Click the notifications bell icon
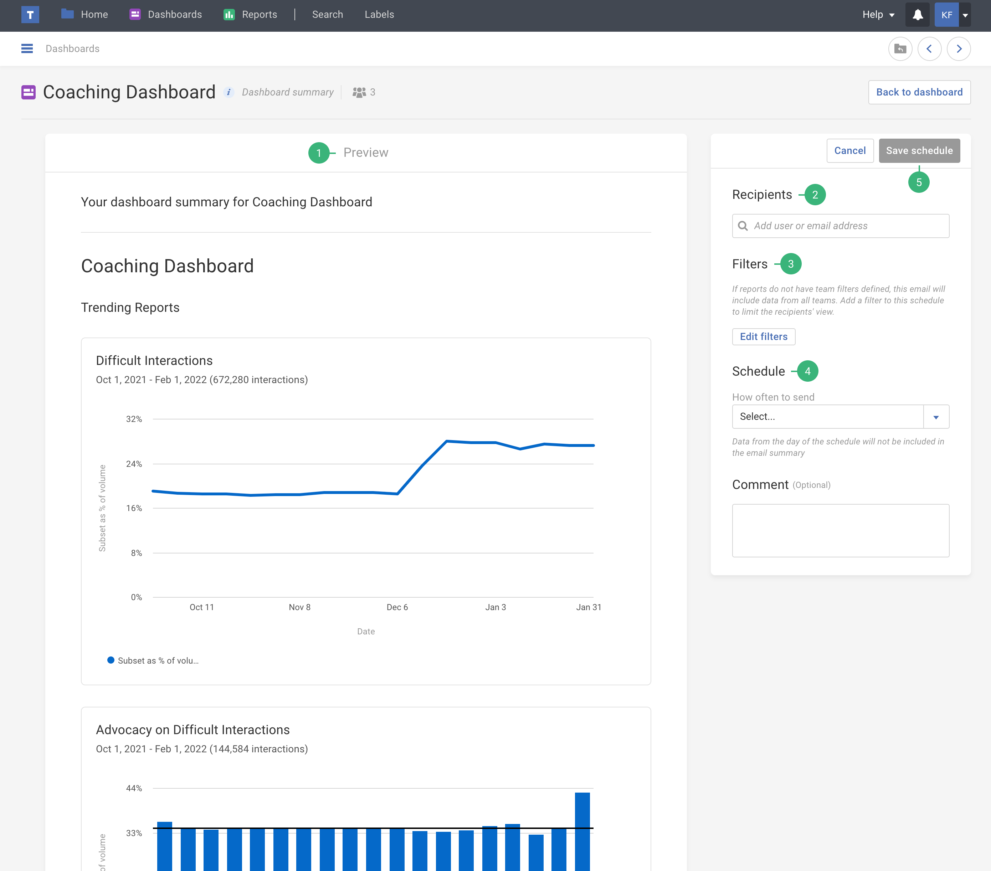This screenshot has width=991, height=871. (x=917, y=15)
